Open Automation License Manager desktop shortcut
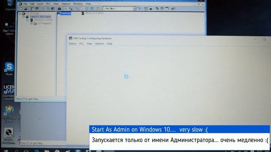 [x=8, y=92]
